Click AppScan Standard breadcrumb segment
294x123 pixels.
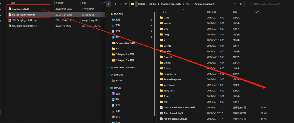[x=204, y=4]
